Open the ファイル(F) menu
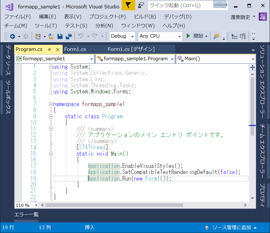270x233 pixels. point(17,17)
